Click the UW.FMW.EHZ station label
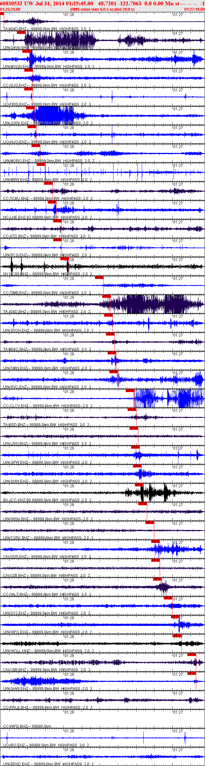 [16, 368]
